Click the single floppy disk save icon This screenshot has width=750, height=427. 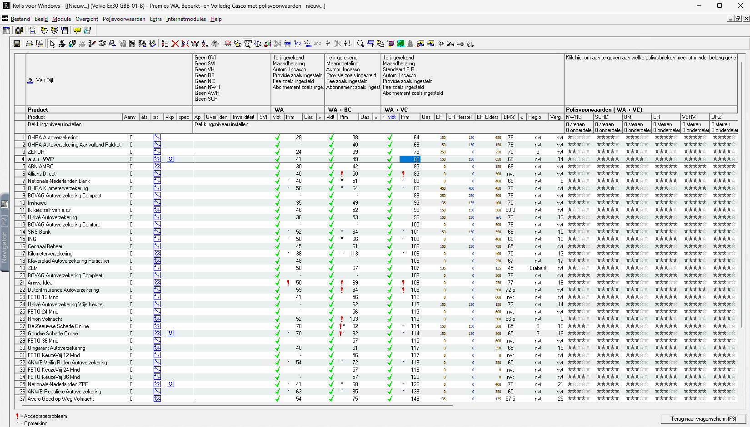(17, 44)
